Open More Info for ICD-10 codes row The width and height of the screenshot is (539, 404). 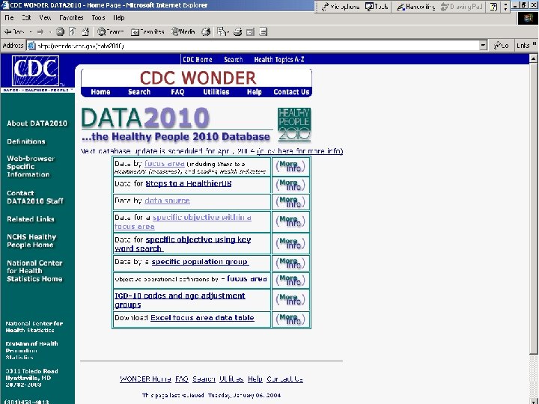point(290,299)
